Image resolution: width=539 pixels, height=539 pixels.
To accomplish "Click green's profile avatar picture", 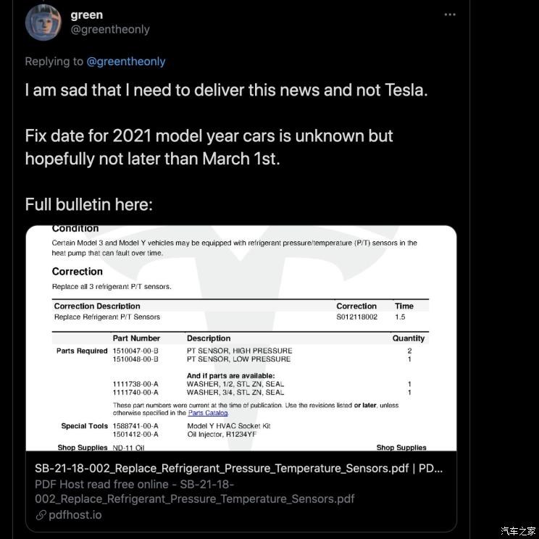I will click(x=43, y=22).
